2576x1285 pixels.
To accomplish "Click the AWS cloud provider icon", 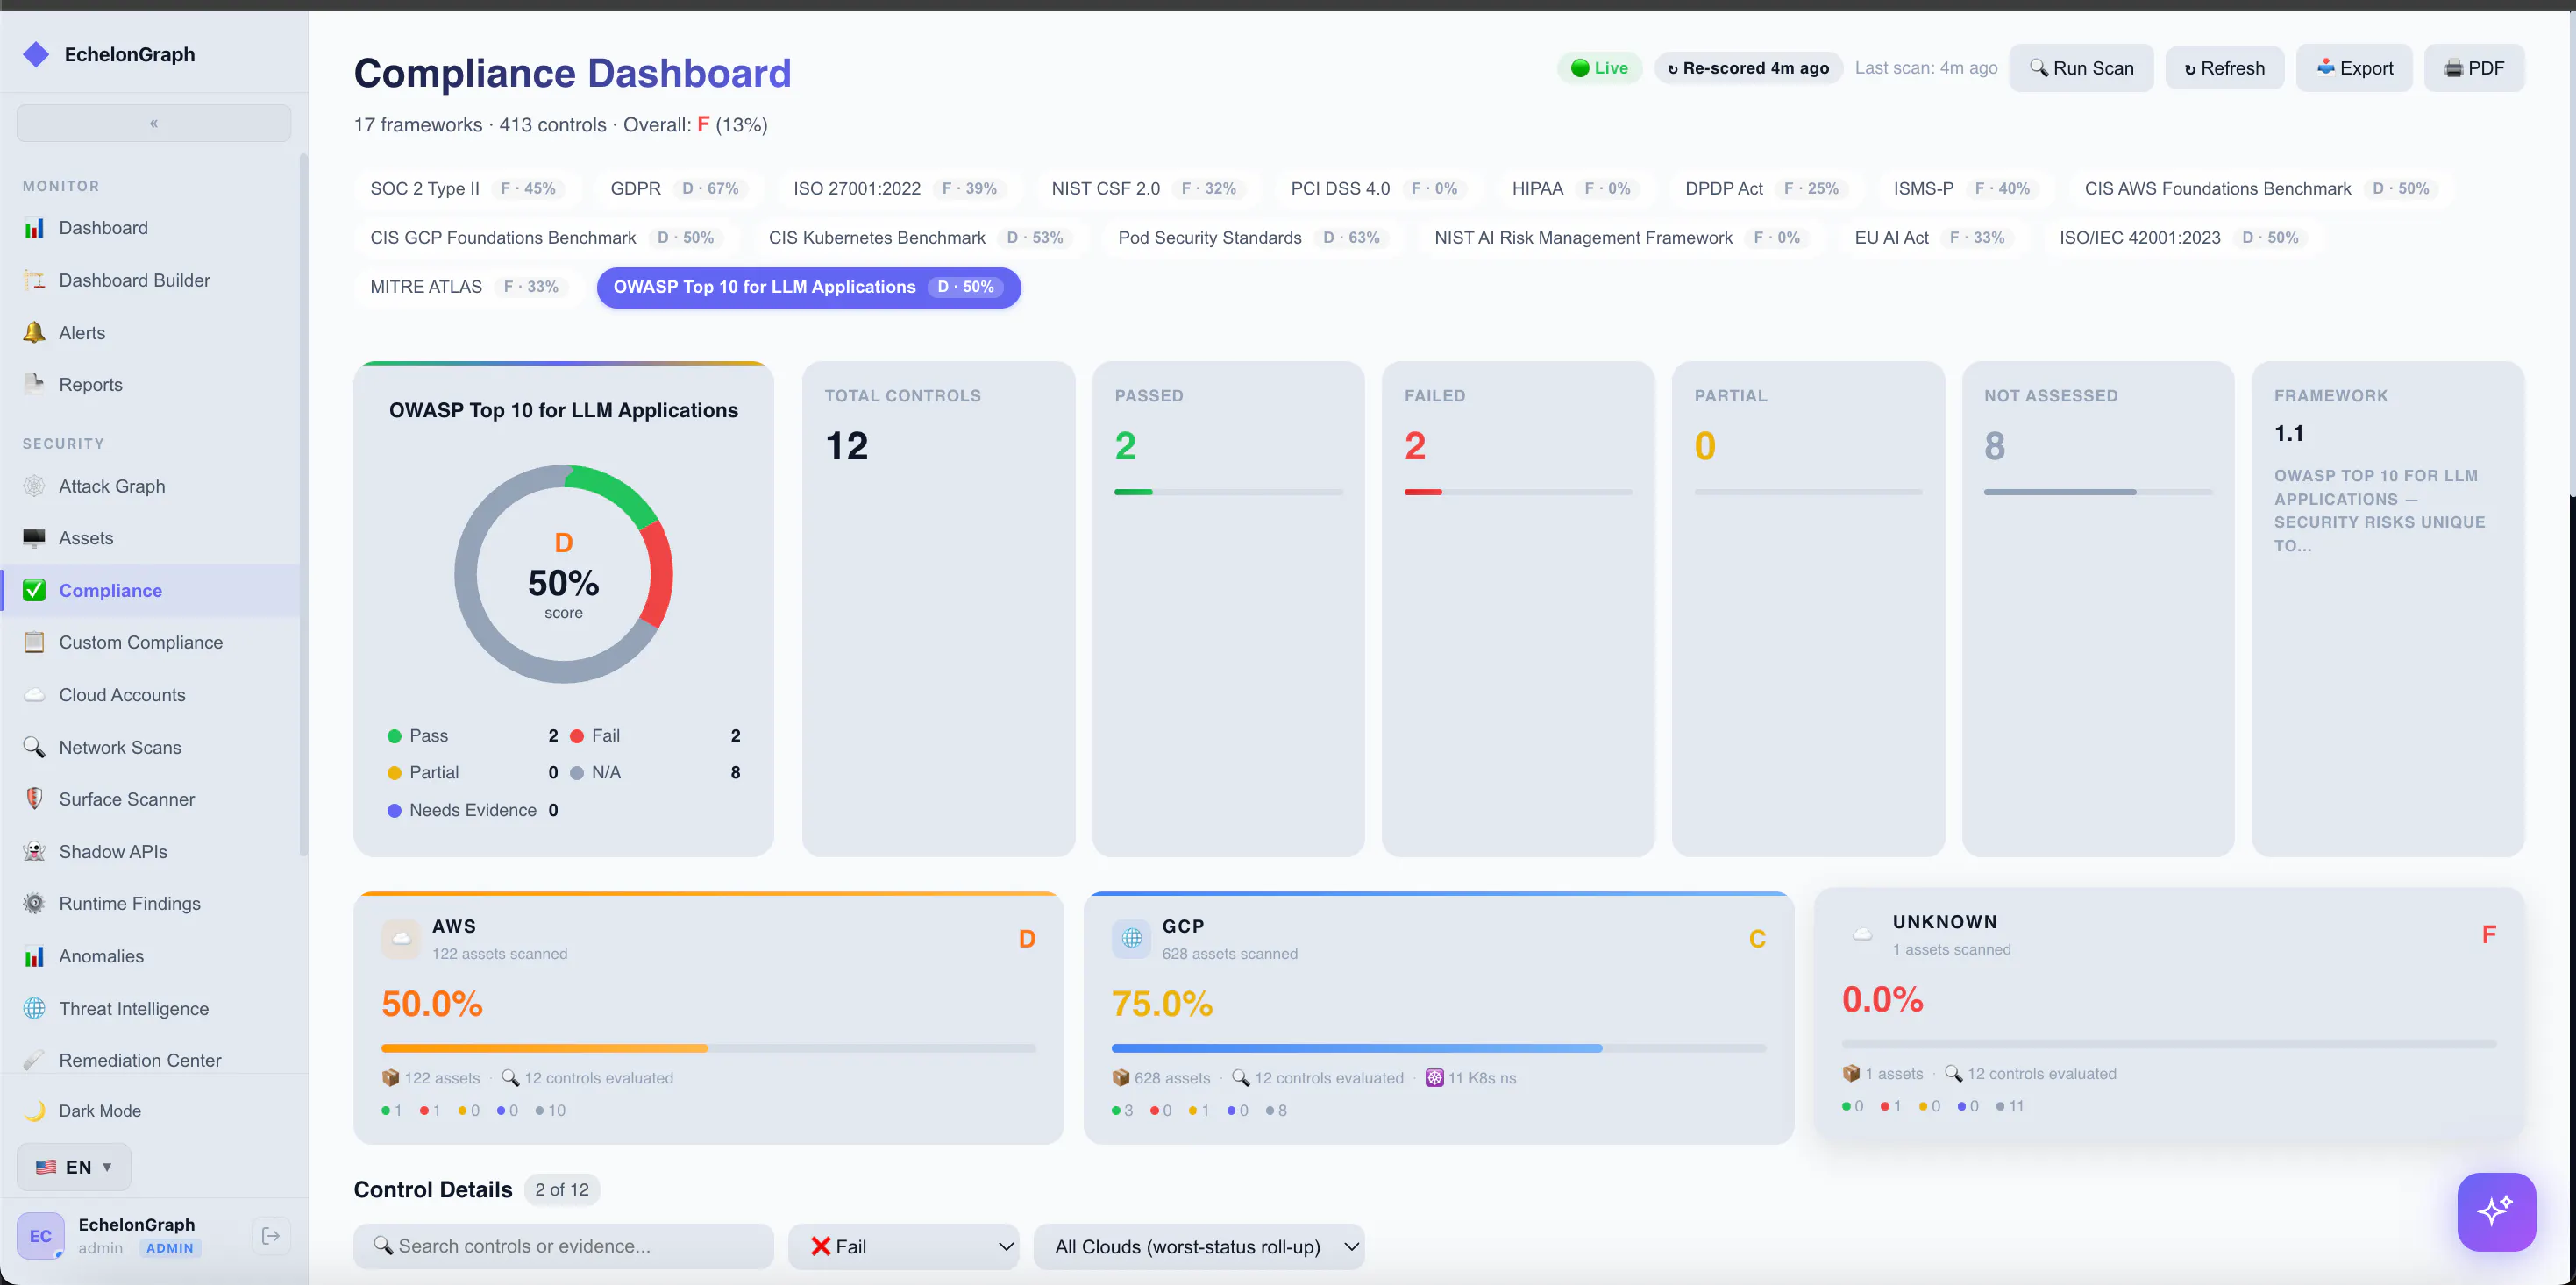I will click(x=401, y=939).
